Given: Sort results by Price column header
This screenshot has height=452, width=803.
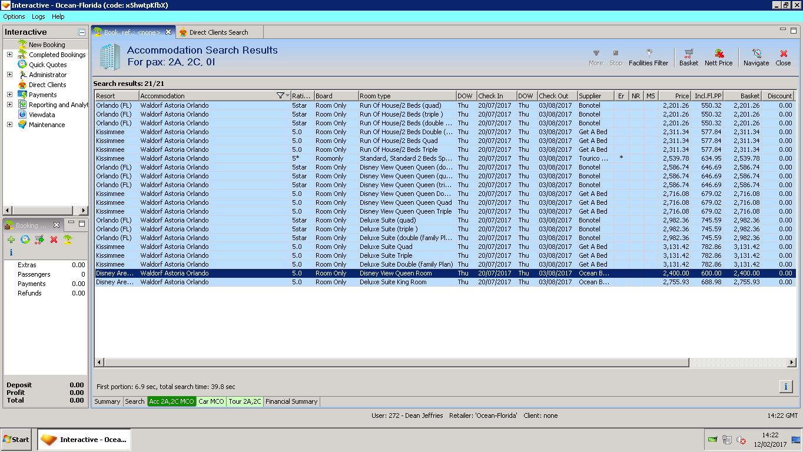Looking at the screenshot, I should (x=675, y=96).
